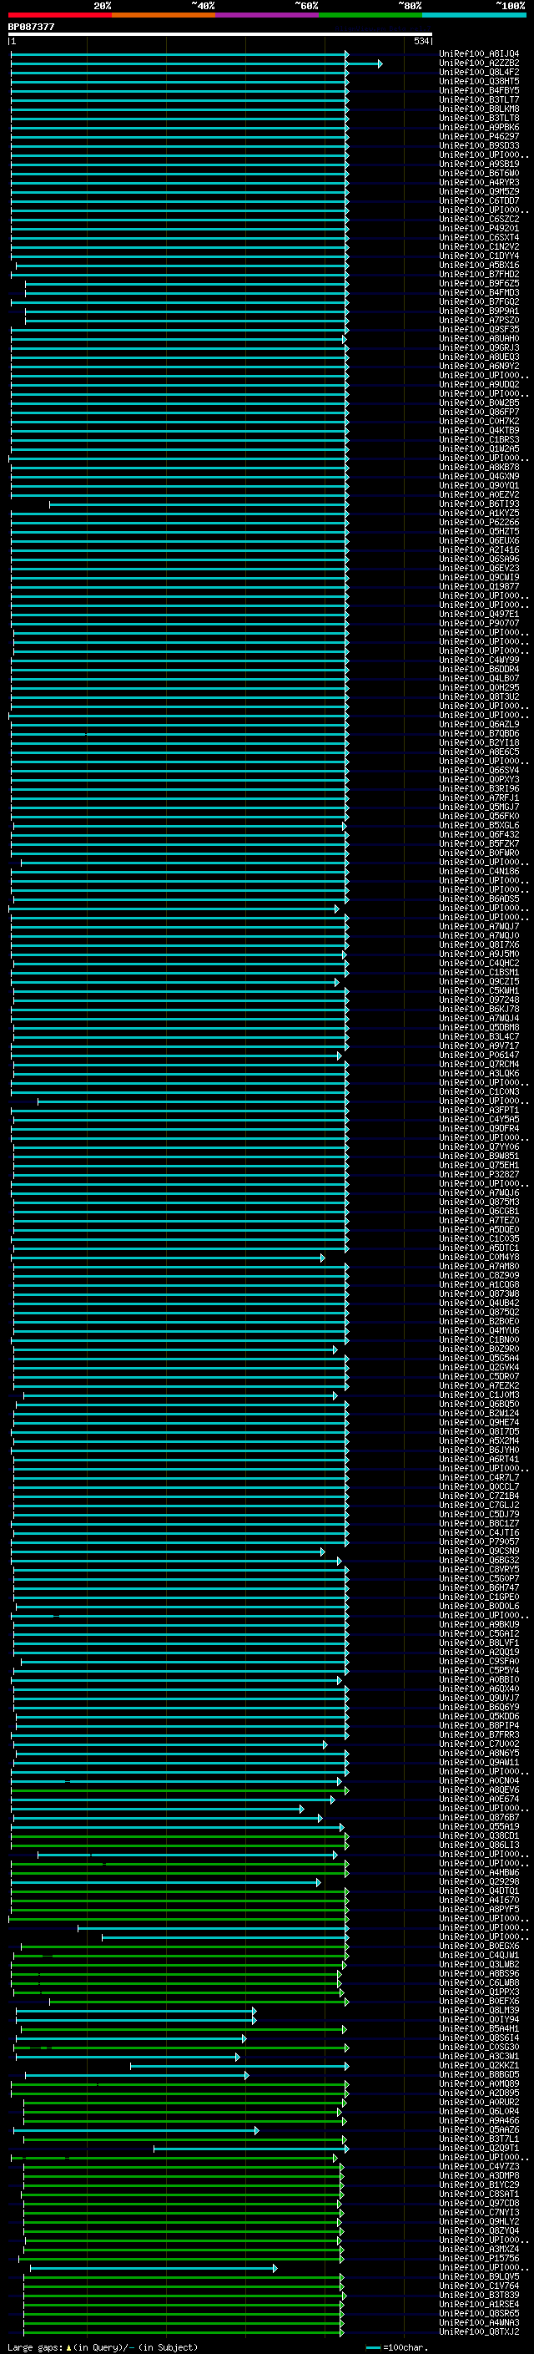Screen dimensions: 534x2354
Task: Select the UniRef100_Q86FP7 label
Action: point(479,413)
